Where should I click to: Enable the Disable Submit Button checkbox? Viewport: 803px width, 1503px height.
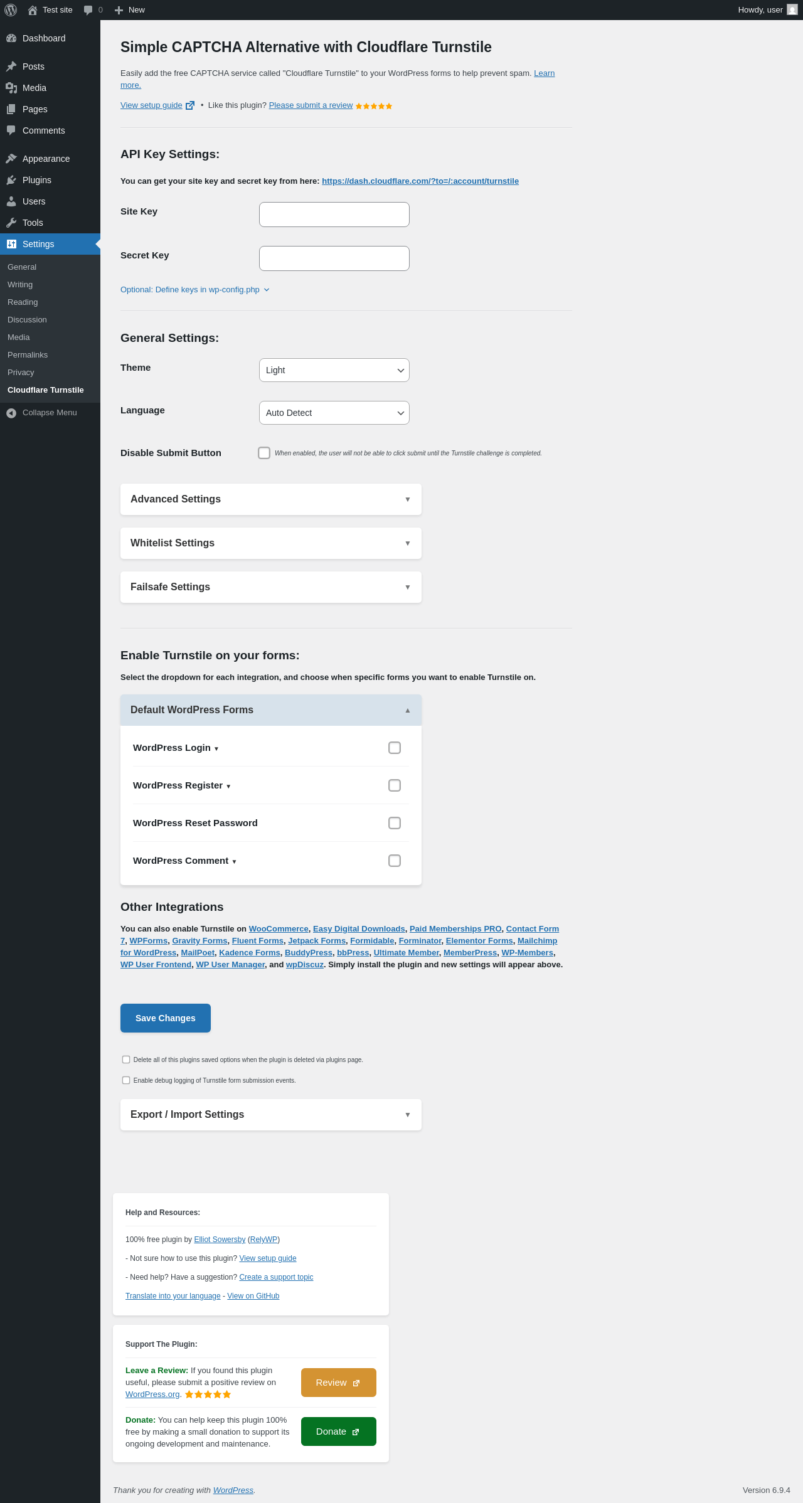coord(264,453)
